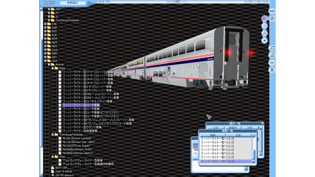Click down arrow in the rearmost properties window
Screen dimensions: 315x177
[246, 169]
